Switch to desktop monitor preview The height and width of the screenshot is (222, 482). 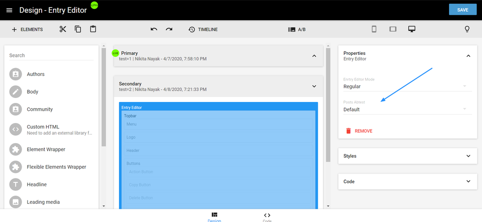(412, 29)
